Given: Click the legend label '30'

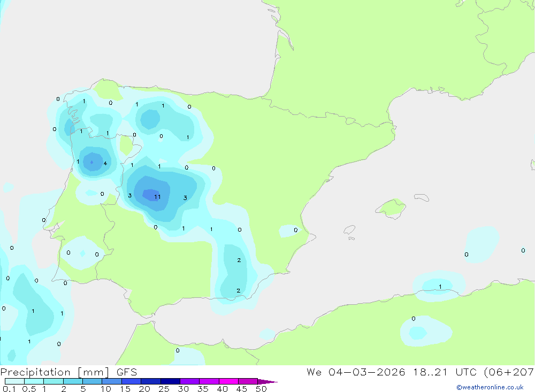Looking at the screenshot, I should (x=184, y=389).
